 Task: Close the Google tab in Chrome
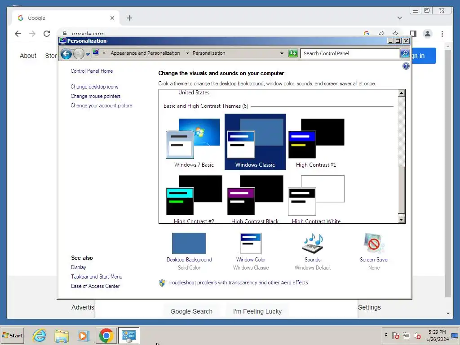(x=112, y=18)
